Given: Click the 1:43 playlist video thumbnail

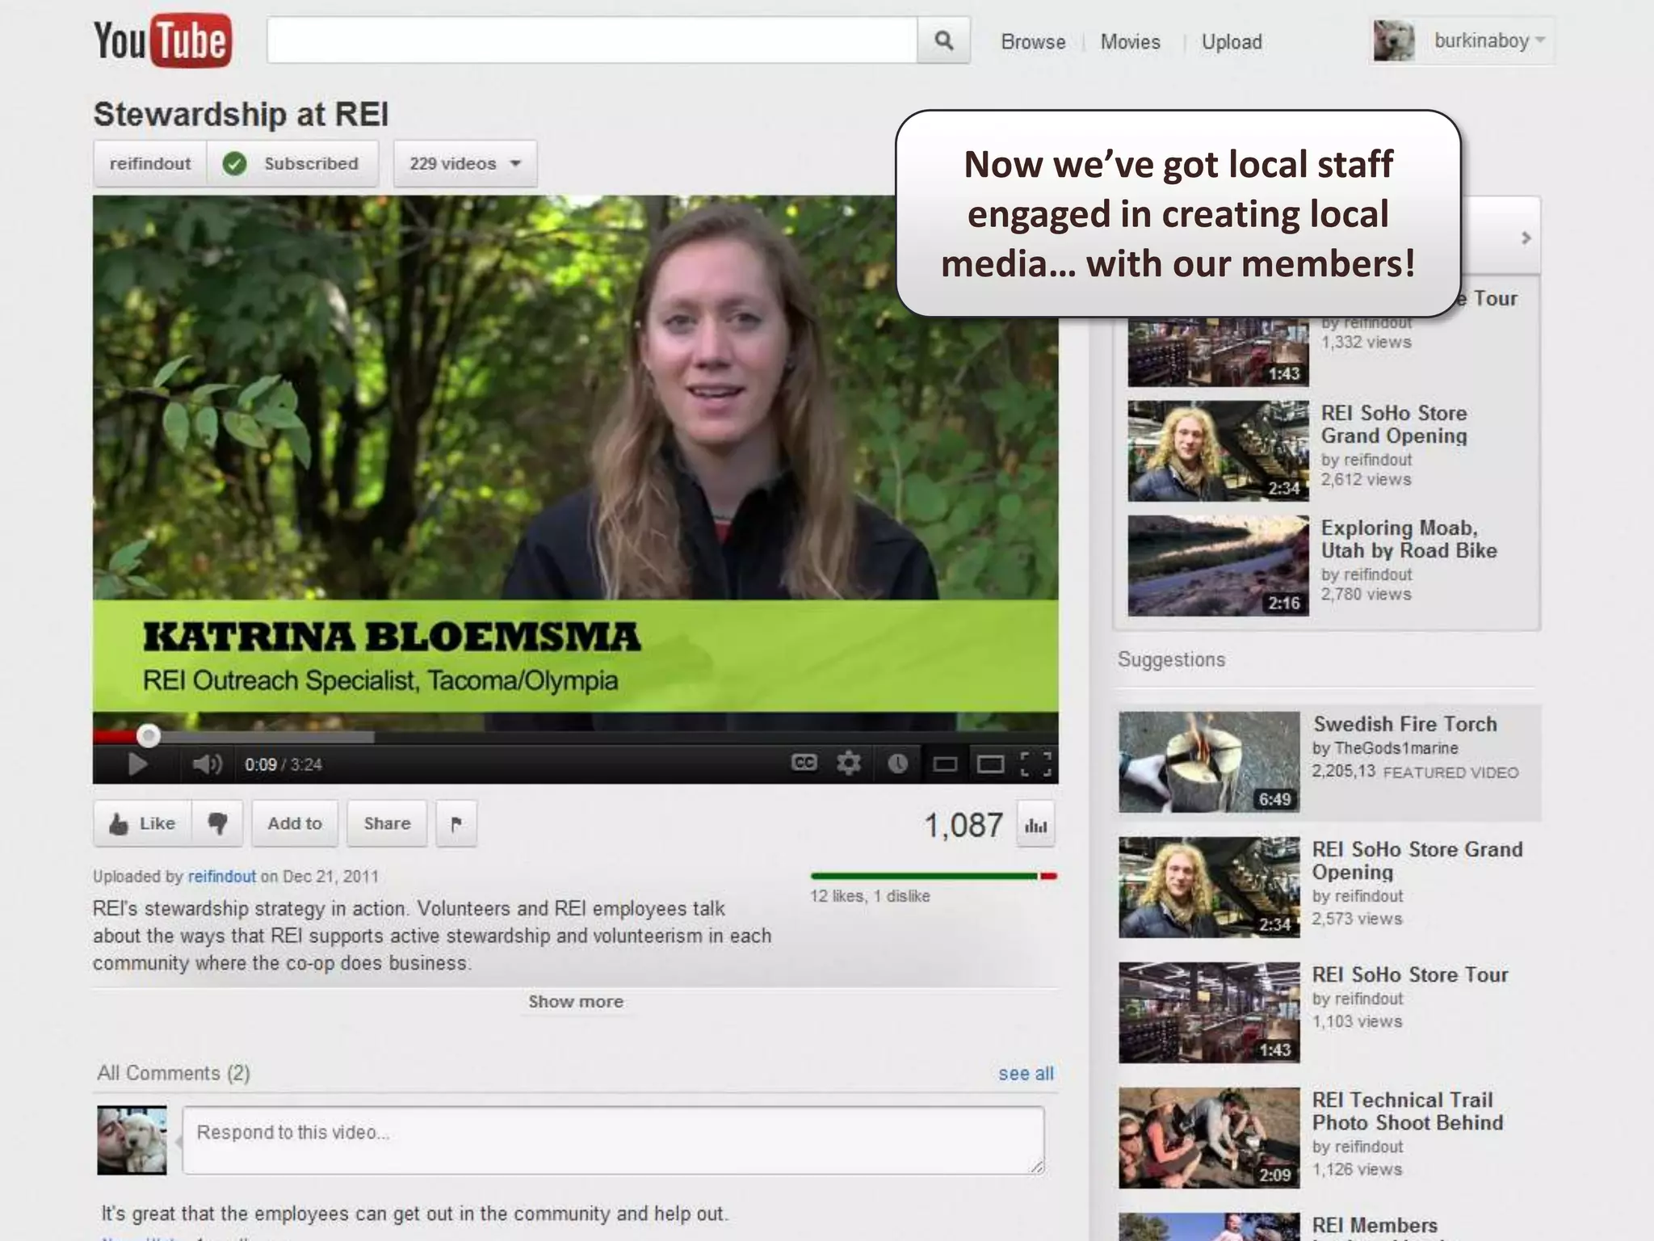Looking at the screenshot, I should 1218,352.
